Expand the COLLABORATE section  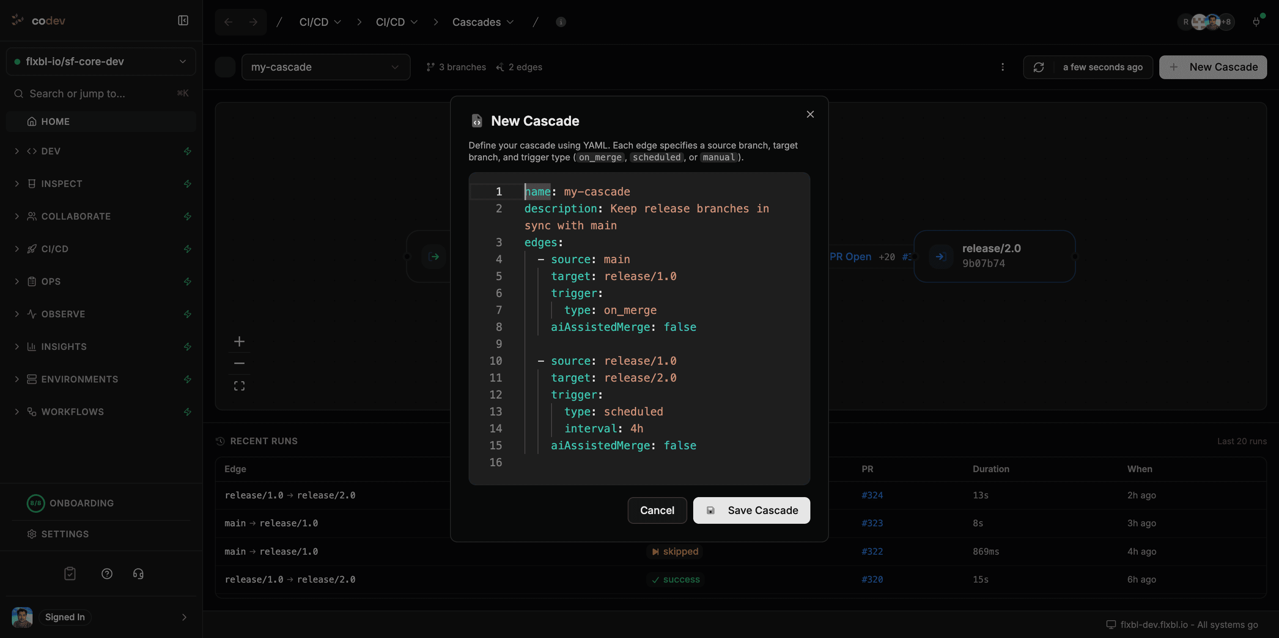(x=17, y=217)
